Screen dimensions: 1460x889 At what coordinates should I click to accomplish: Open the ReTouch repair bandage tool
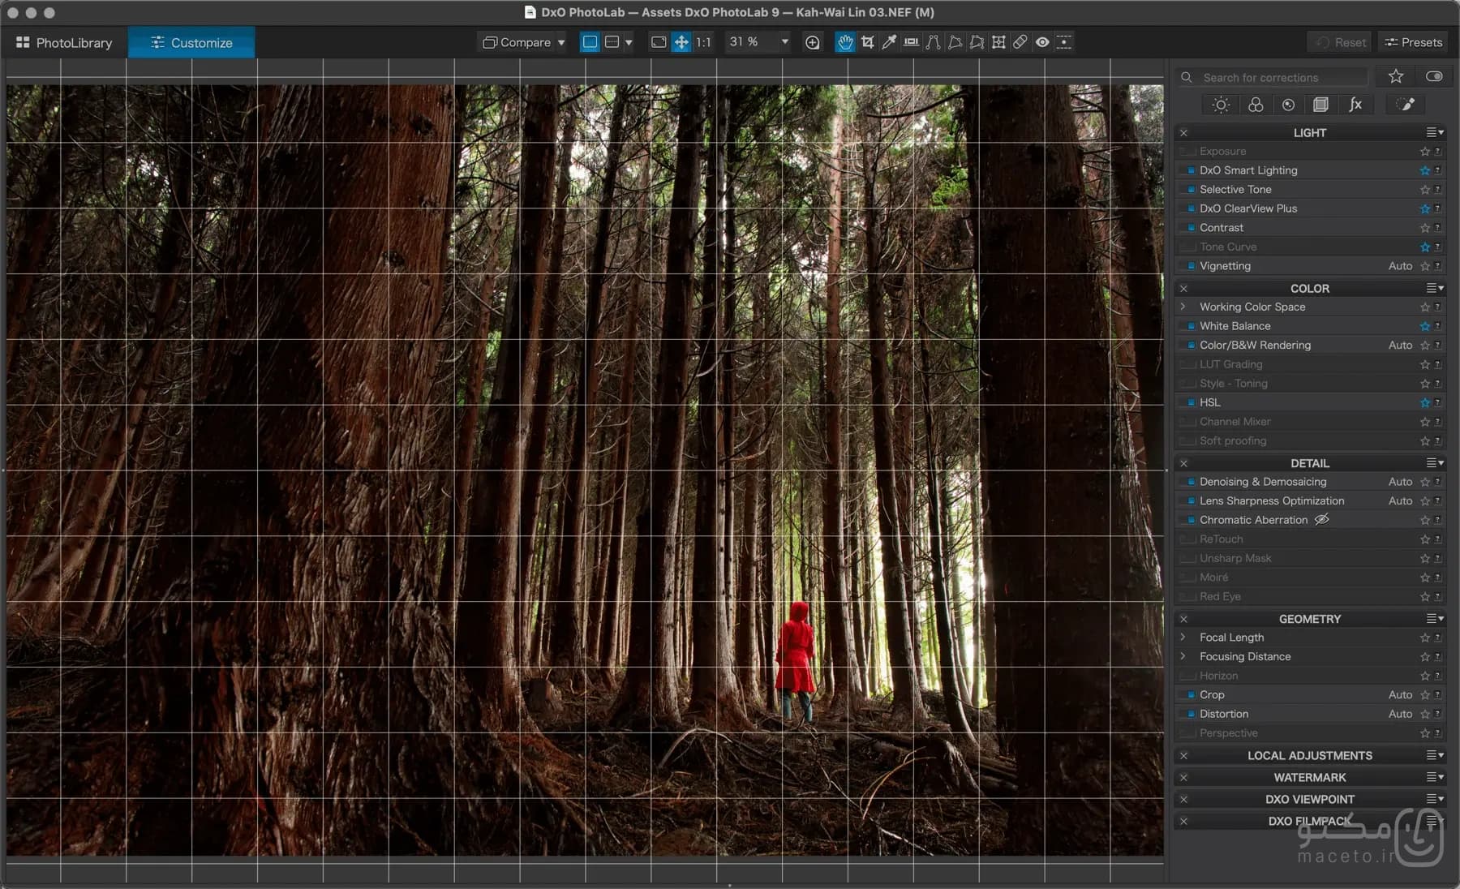[1020, 42]
